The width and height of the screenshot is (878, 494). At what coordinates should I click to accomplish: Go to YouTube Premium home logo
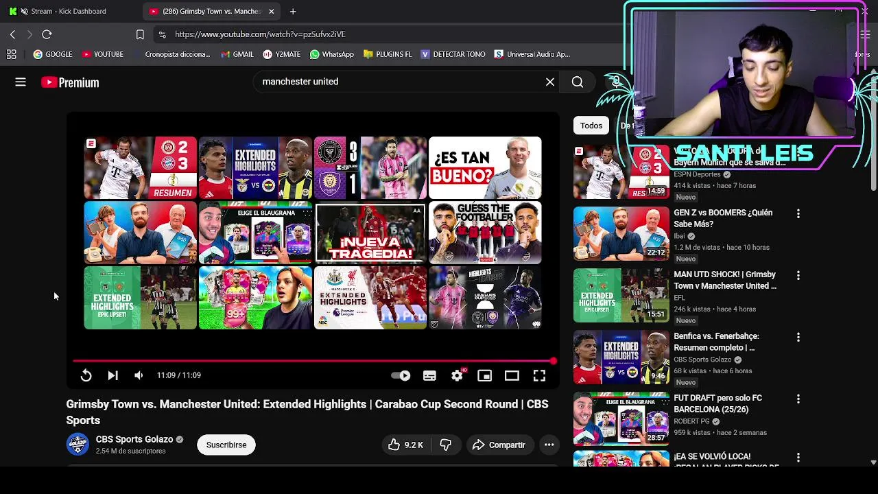pyautogui.click(x=70, y=82)
